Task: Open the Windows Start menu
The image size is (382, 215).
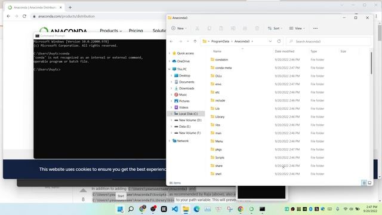Action: point(120,209)
